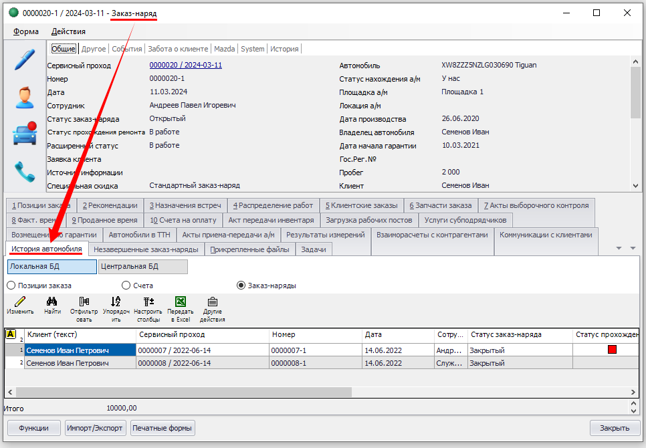Switch to the Незавершенные заказ-наряды tab
This screenshot has width=646, height=448.
pyautogui.click(x=146, y=249)
